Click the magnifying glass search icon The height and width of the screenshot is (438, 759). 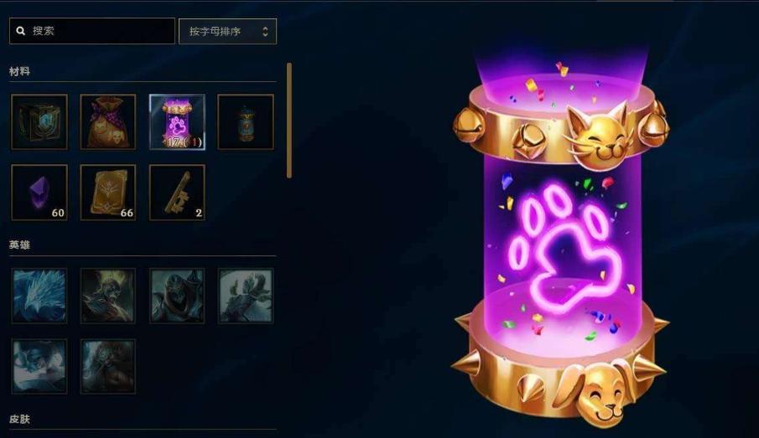point(20,31)
